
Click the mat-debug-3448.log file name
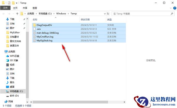(47, 33)
